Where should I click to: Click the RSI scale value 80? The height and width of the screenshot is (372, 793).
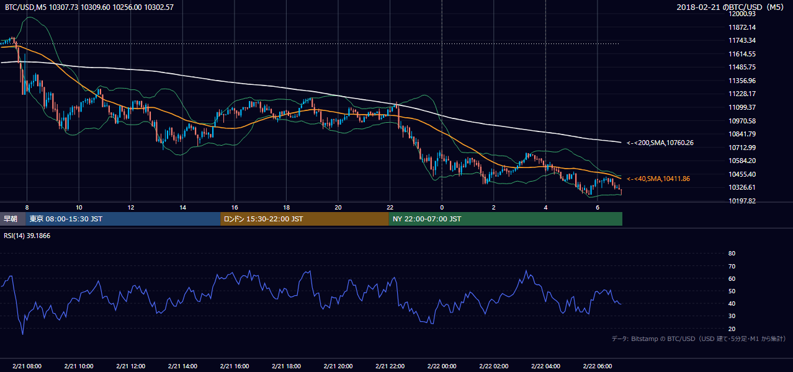click(732, 254)
